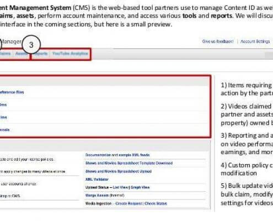Open the XML Validator link
The width and height of the screenshot is (273, 221).
[x=97, y=179]
